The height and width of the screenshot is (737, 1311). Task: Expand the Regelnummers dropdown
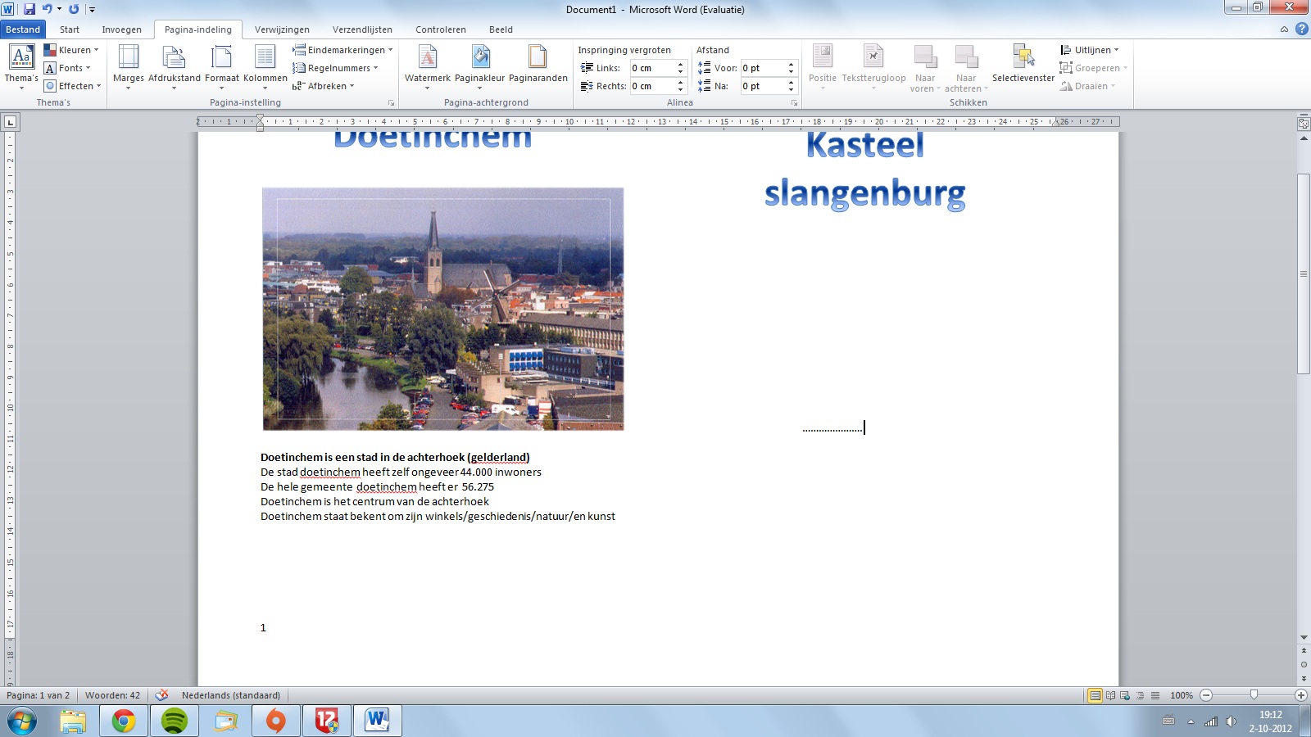pyautogui.click(x=336, y=68)
